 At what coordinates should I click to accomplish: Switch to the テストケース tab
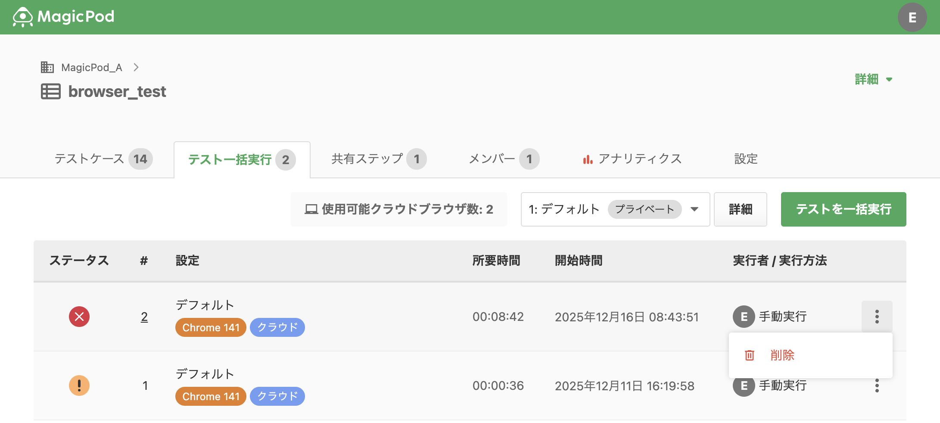click(103, 159)
